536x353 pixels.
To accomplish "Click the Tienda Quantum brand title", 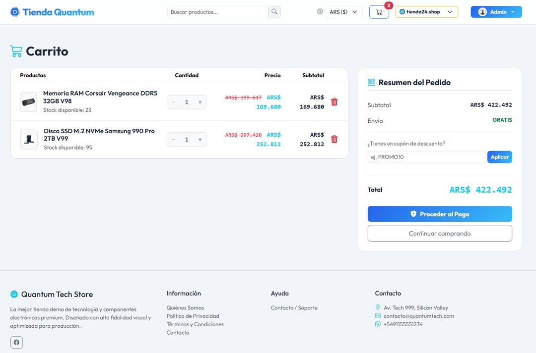I will [x=59, y=12].
